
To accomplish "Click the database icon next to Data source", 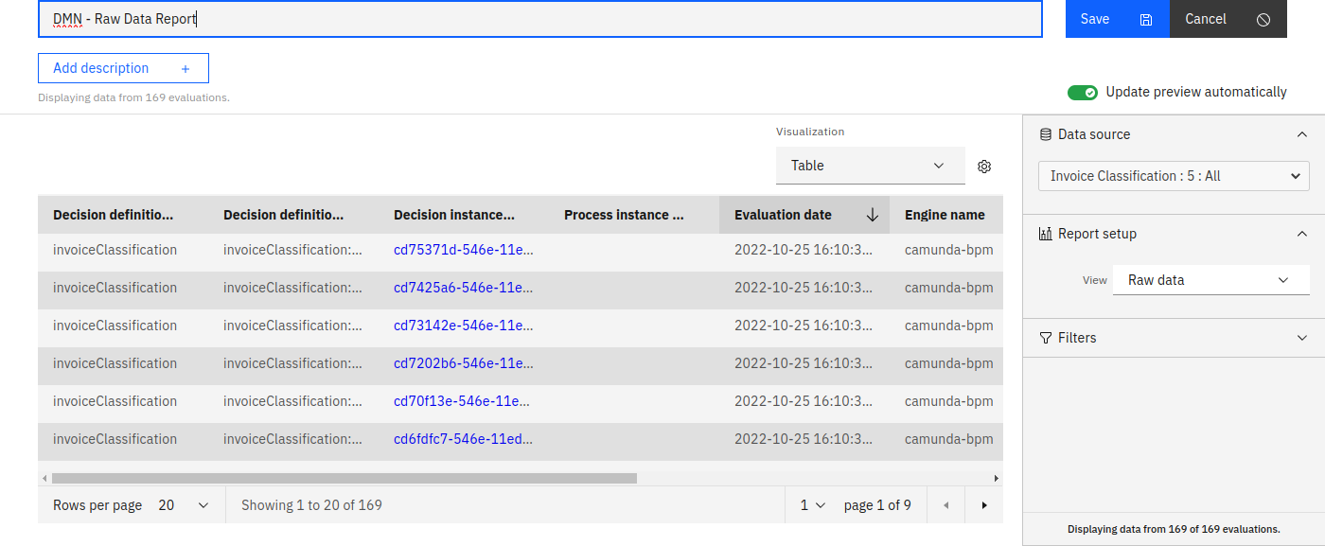I will (x=1045, y=134).
